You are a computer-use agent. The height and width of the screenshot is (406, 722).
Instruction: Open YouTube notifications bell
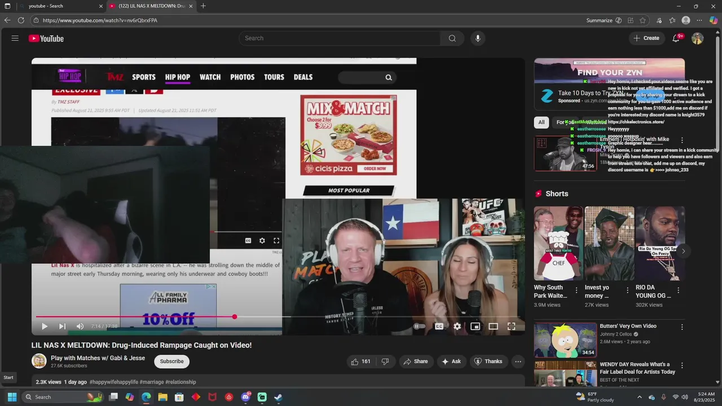[676, 38]
